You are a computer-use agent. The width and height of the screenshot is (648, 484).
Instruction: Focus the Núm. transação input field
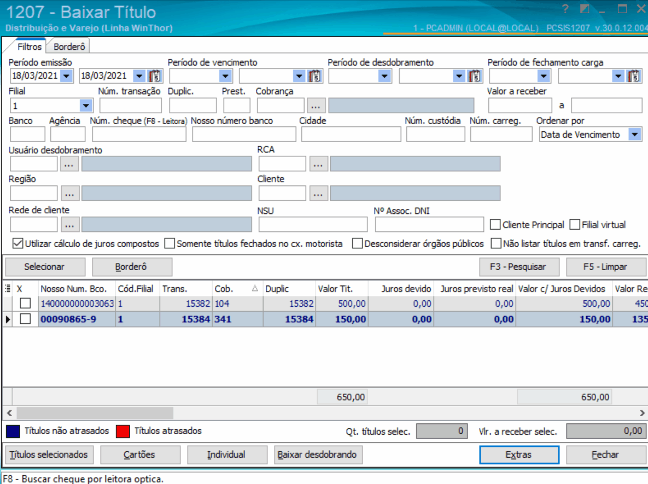(131, 106)
